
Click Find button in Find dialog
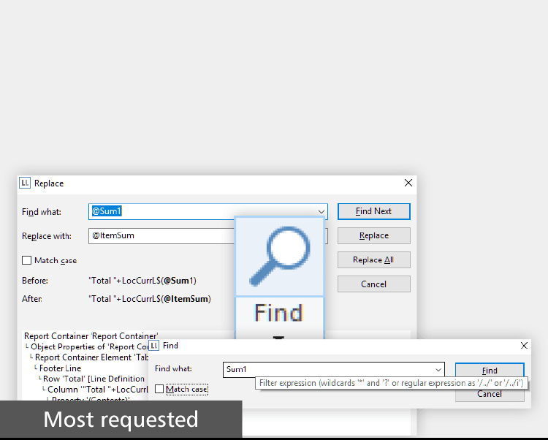(x=490, y=370)
